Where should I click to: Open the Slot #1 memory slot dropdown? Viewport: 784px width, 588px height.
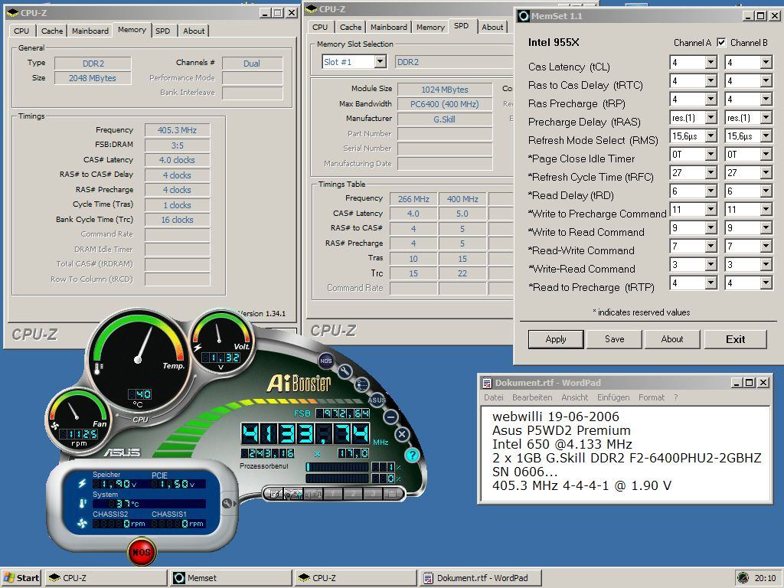pos(380,62)
